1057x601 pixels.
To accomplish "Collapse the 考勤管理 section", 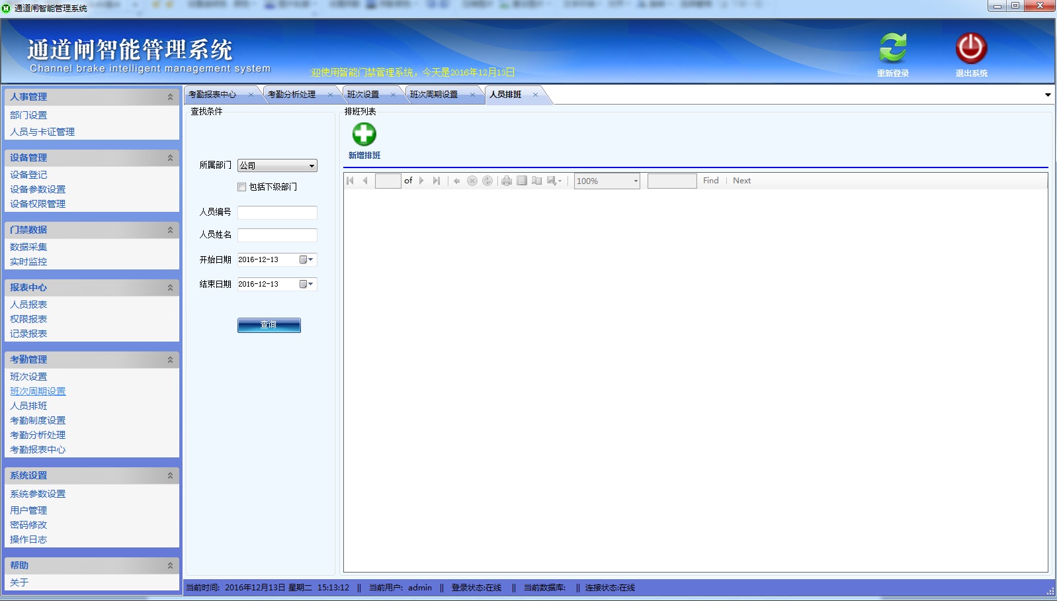I will [x=170, y=359].
